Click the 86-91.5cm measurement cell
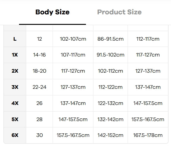171x148 pixels. click(110, 39)
